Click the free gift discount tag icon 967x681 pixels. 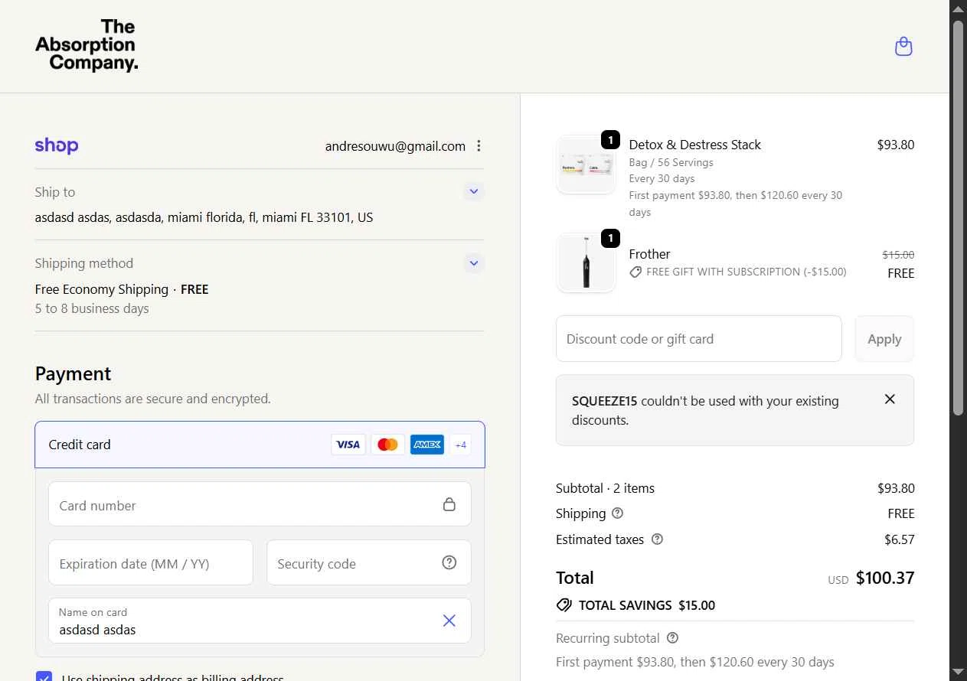click(x=635, y=272)
